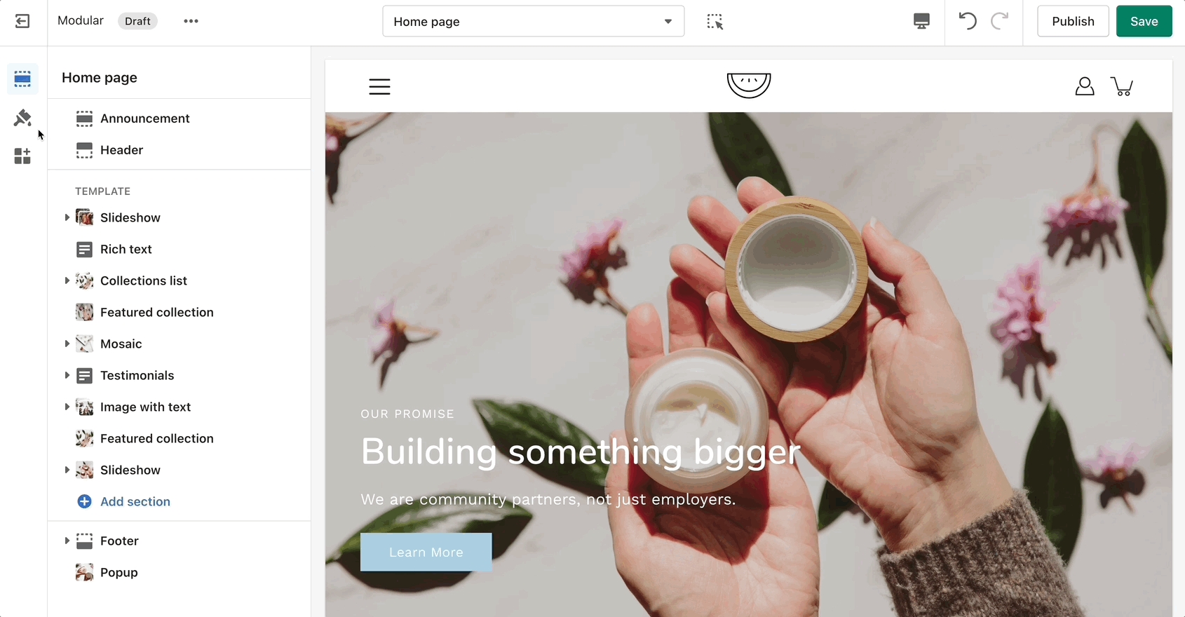Open the Home page template dropdown

(x=533, y=22)
